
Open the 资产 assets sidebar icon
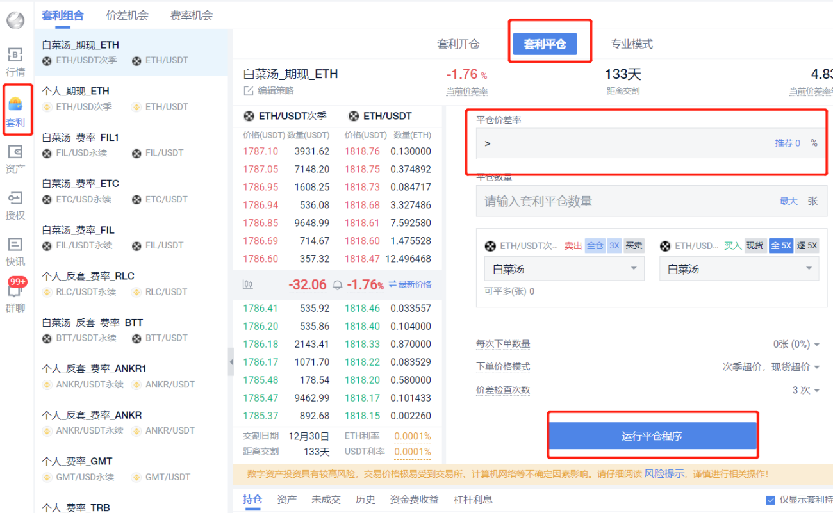(15, 159)
